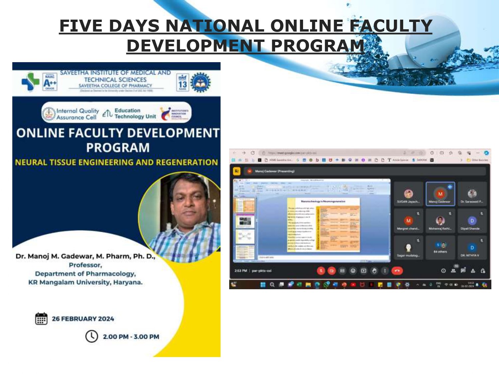Expand the bookmarks bar overflow chevron
499x374 pixels.
coord(461,160)
